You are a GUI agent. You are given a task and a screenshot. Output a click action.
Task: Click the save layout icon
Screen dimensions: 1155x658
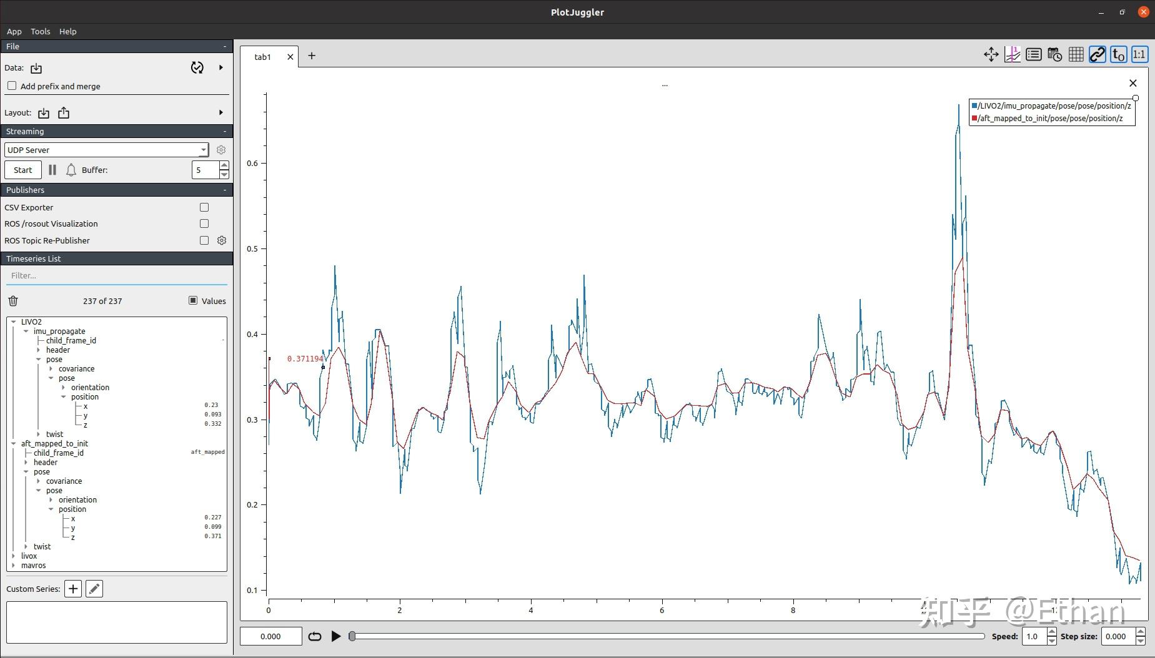coord(64,113)
